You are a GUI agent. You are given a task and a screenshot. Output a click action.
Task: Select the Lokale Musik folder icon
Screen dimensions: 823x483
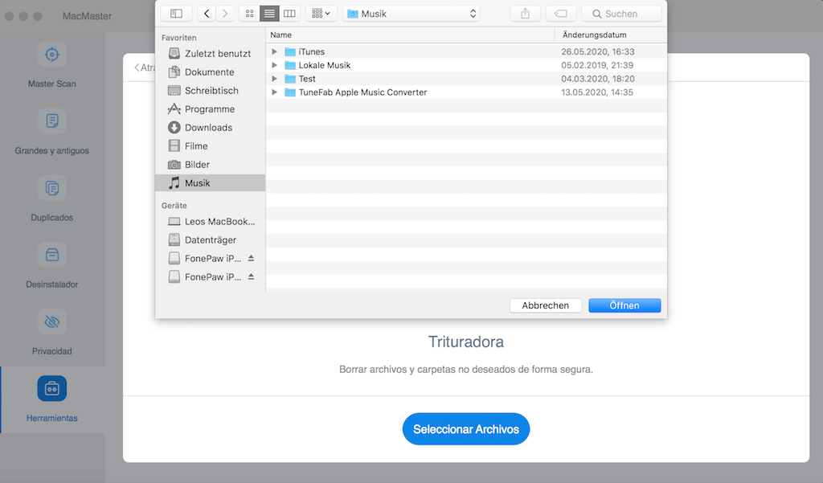(x=290, y=65)
